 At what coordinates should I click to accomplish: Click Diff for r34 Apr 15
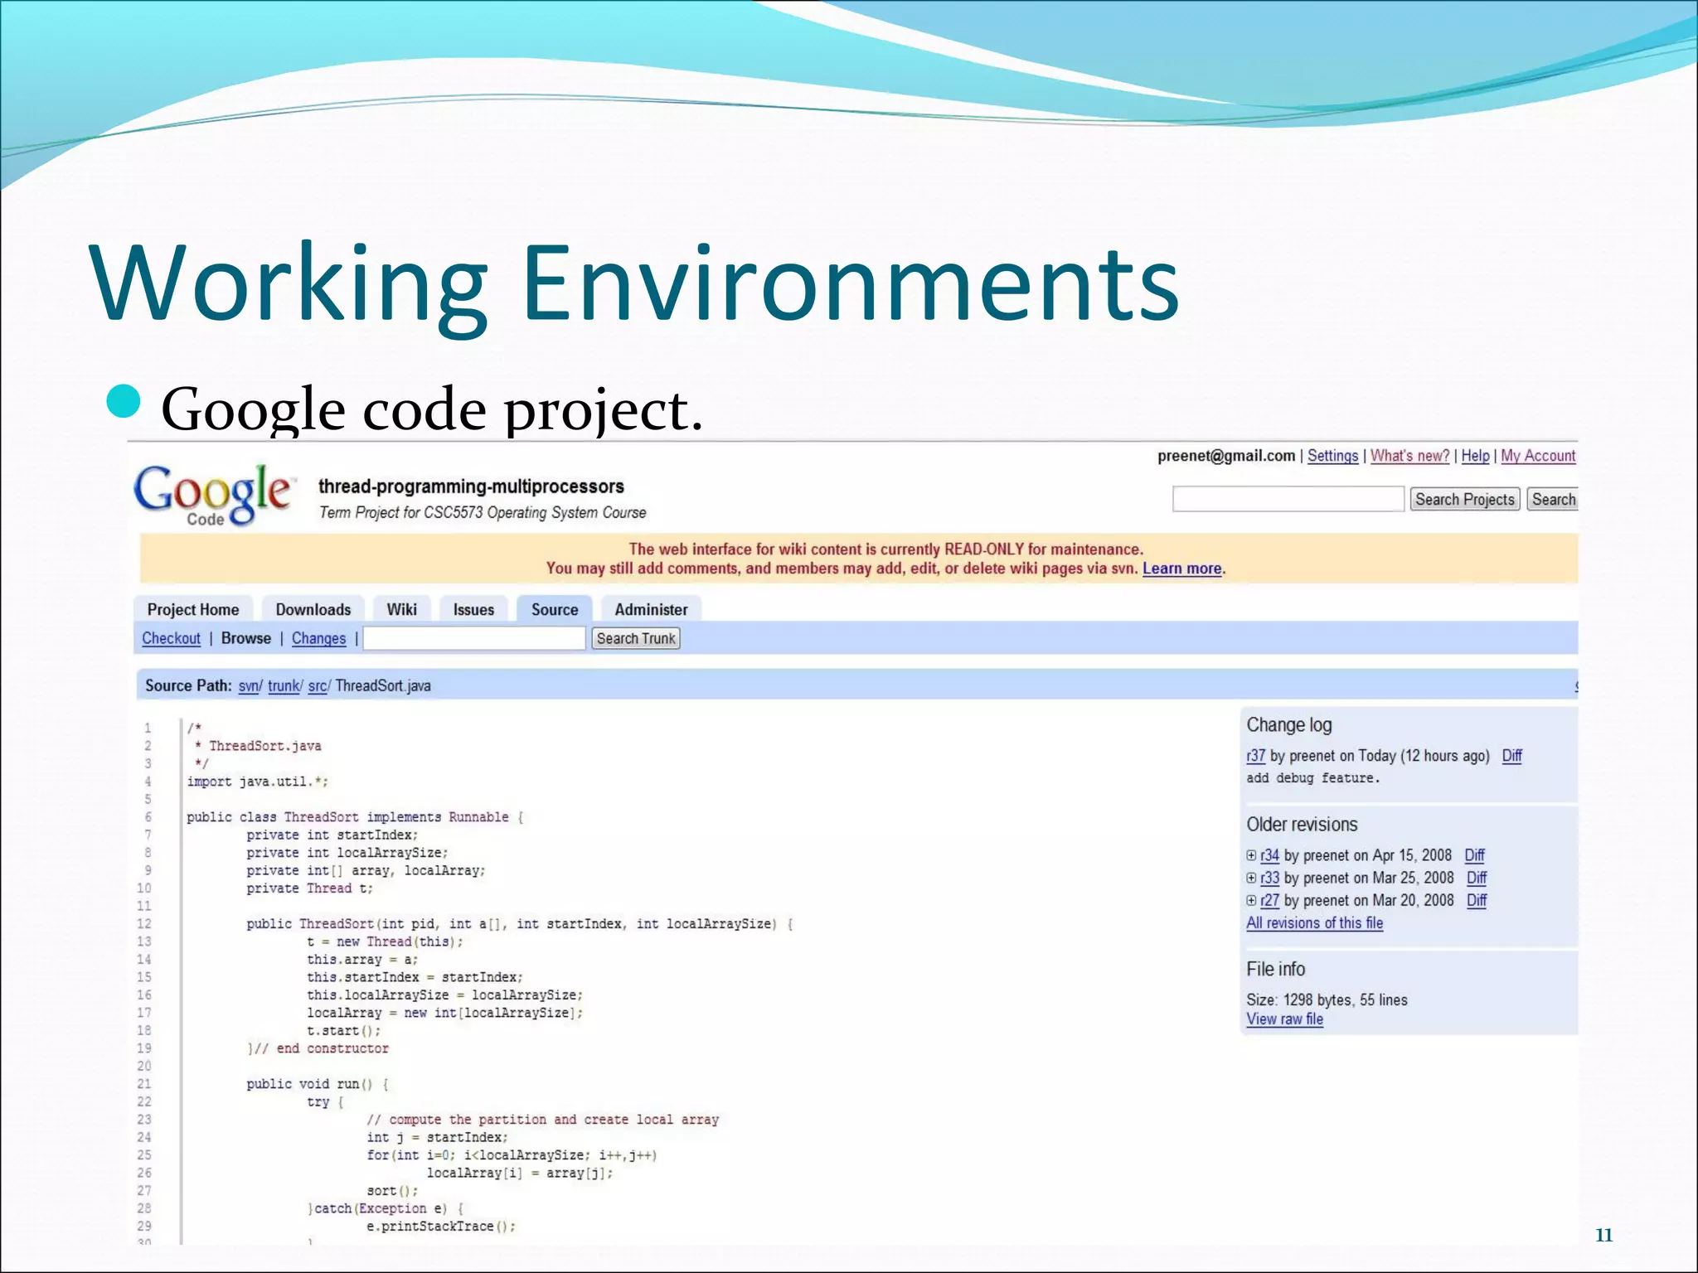pyautogui.click(x=1475, y=855)
